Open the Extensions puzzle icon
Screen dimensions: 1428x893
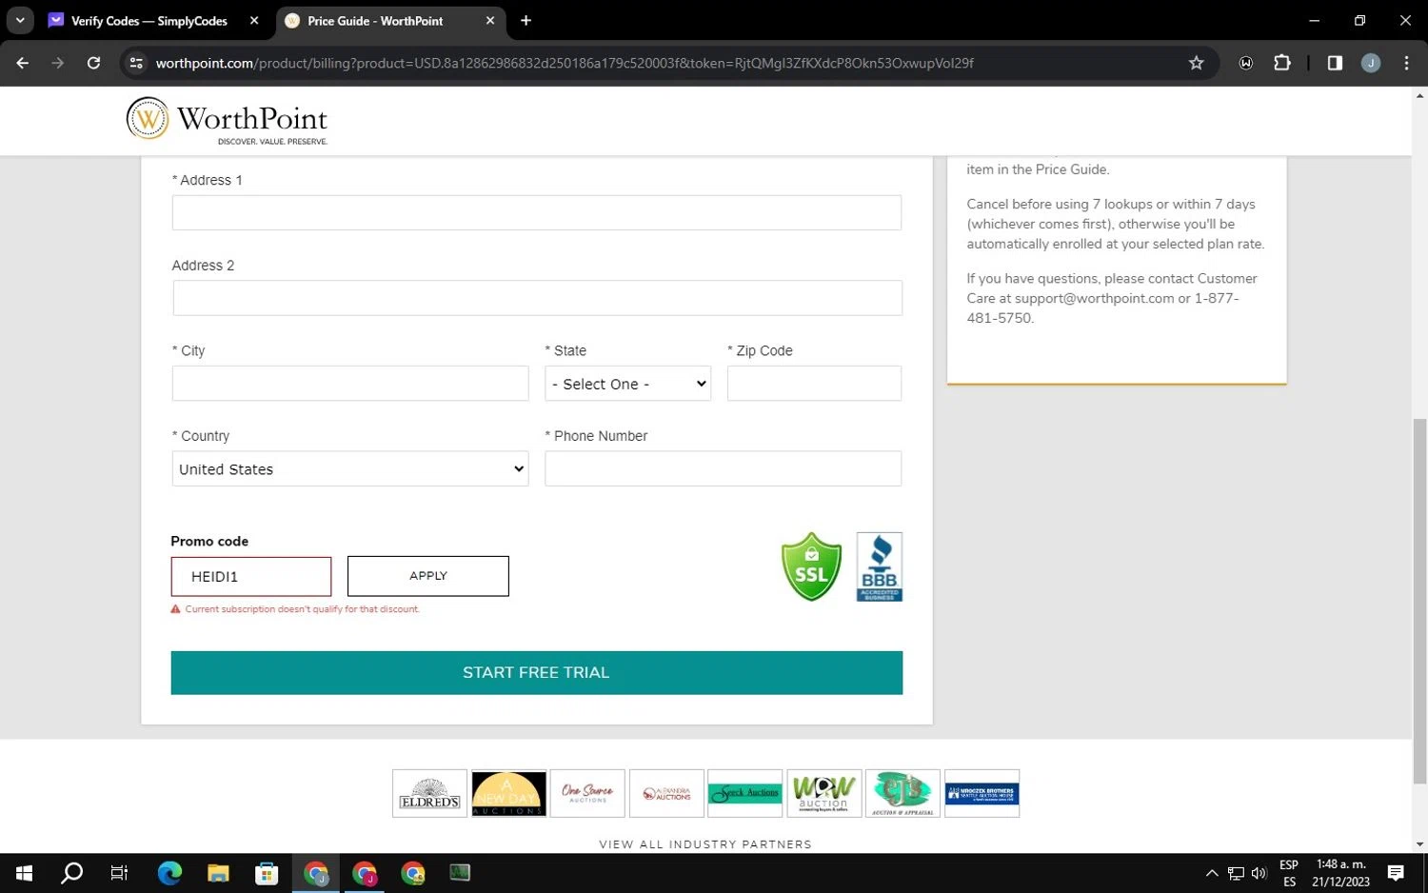tap(1282, 63)
